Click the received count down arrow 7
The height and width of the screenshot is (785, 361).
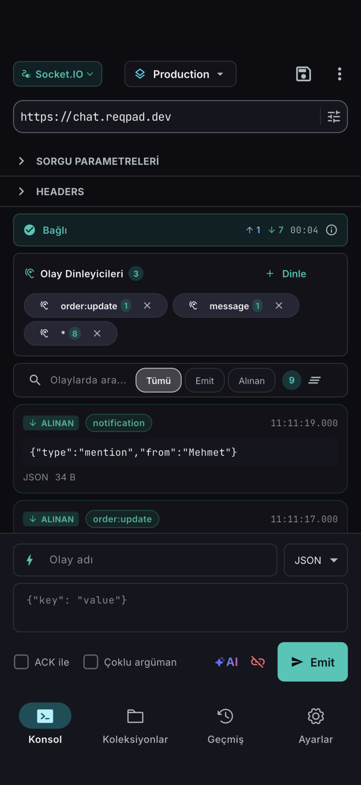[275, 230]
